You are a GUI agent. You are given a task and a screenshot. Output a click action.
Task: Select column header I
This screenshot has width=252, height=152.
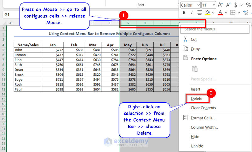[162, 23]
